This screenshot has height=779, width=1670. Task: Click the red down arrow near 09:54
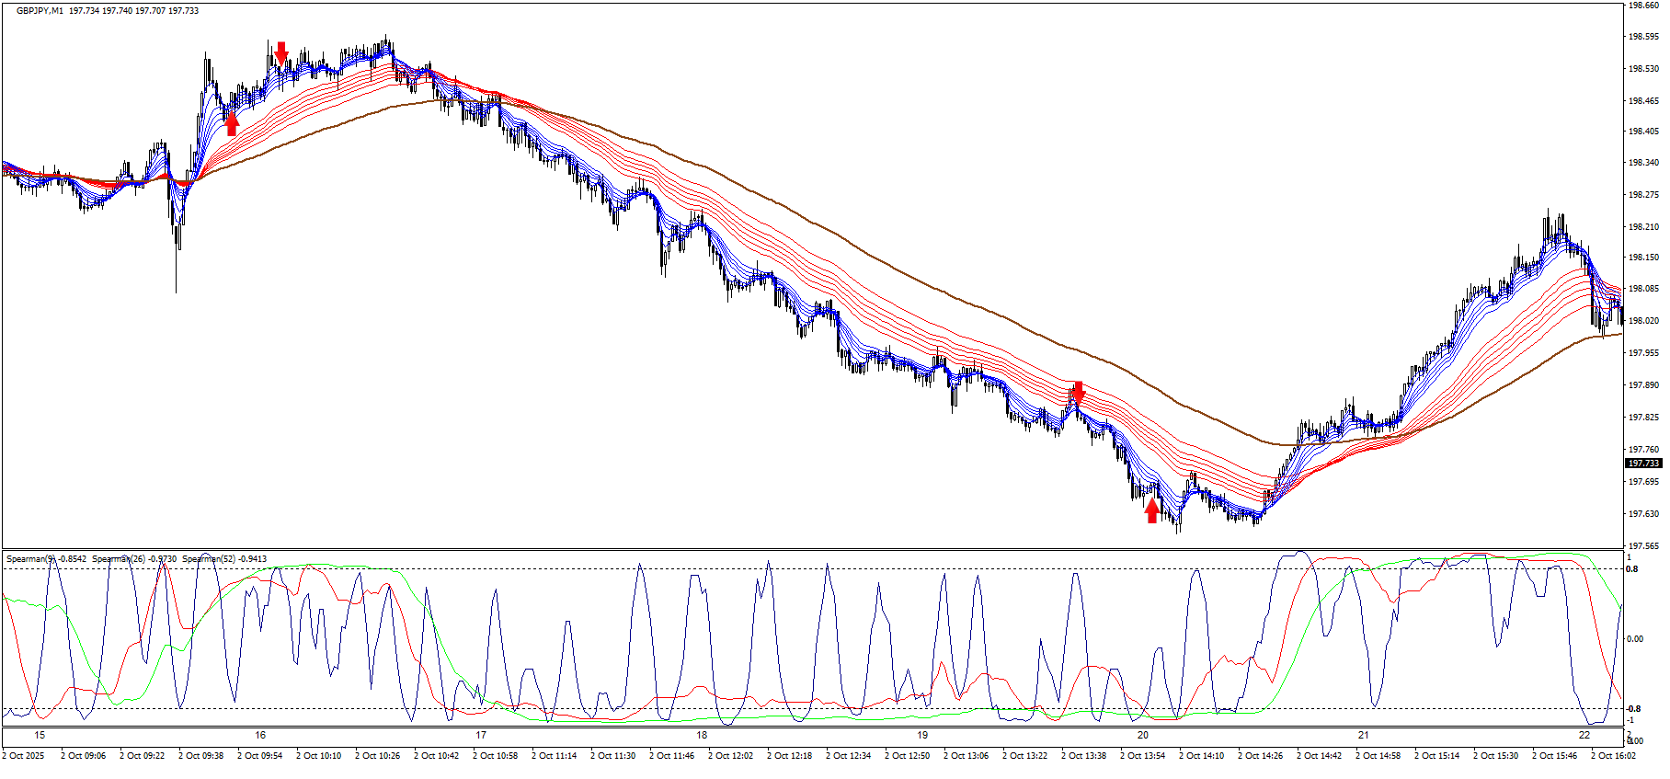pos(281,52)
